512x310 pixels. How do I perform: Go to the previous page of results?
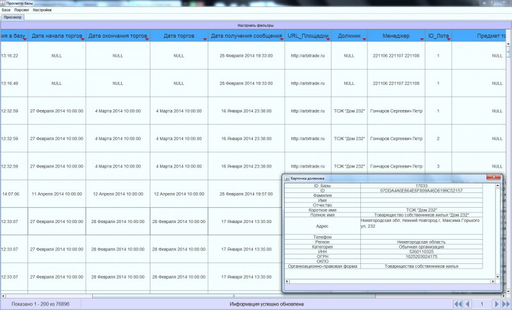468,304
